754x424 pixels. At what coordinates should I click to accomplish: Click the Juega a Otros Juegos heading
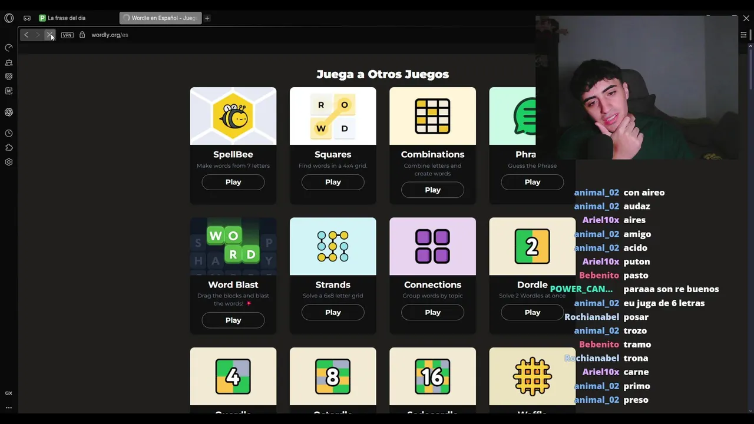tap(382, 74)
